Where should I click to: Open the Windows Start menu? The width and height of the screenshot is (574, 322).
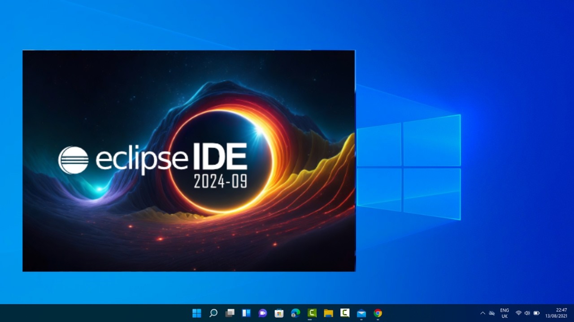click(x=197, y=313)
